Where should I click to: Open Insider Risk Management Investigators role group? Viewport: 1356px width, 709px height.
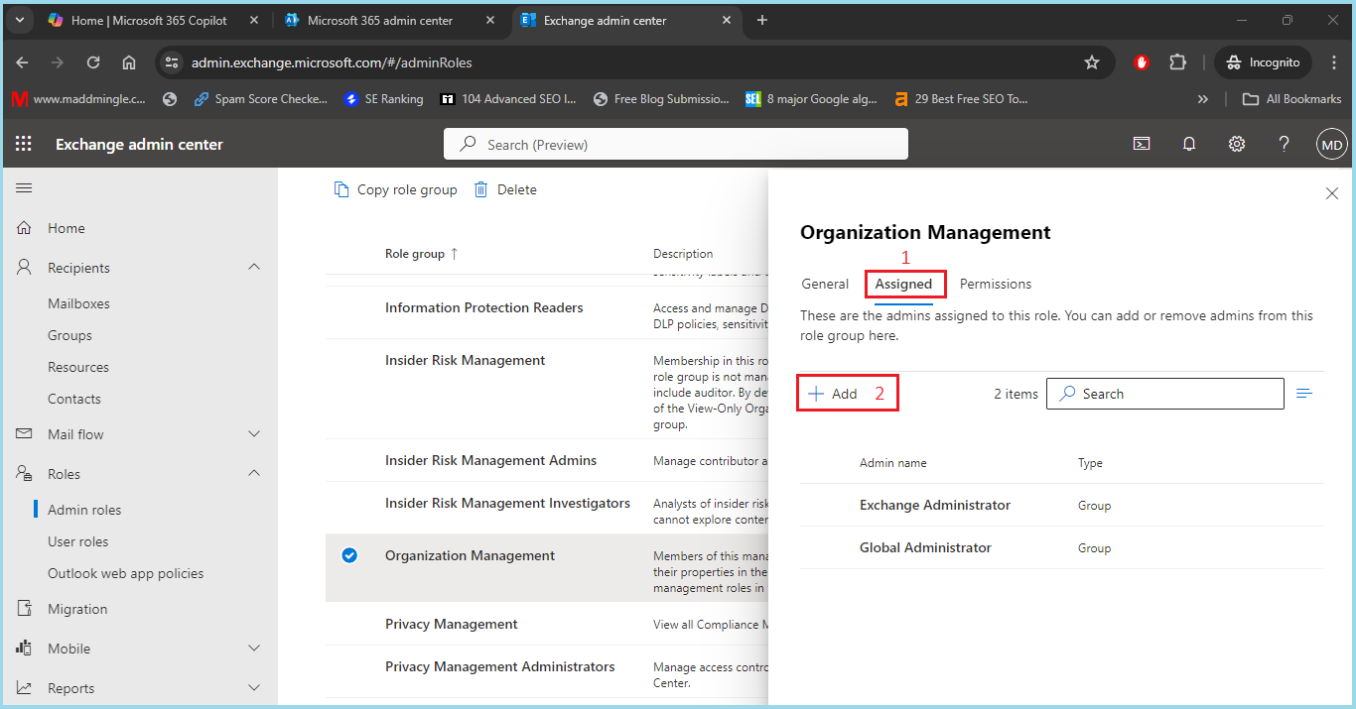click(507, 503)
